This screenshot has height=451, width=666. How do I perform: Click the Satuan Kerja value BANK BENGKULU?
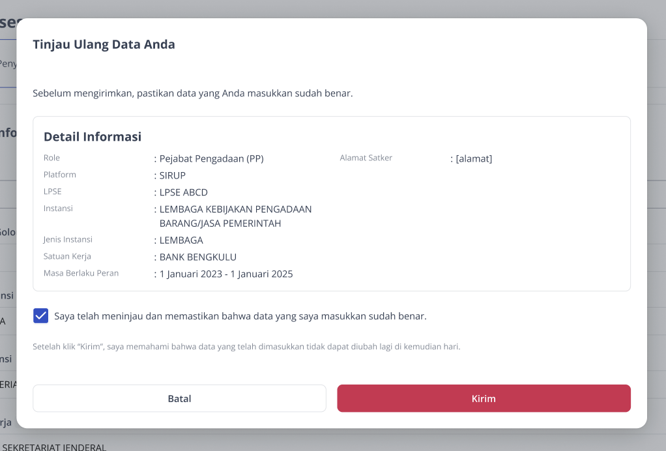(198, 257)
